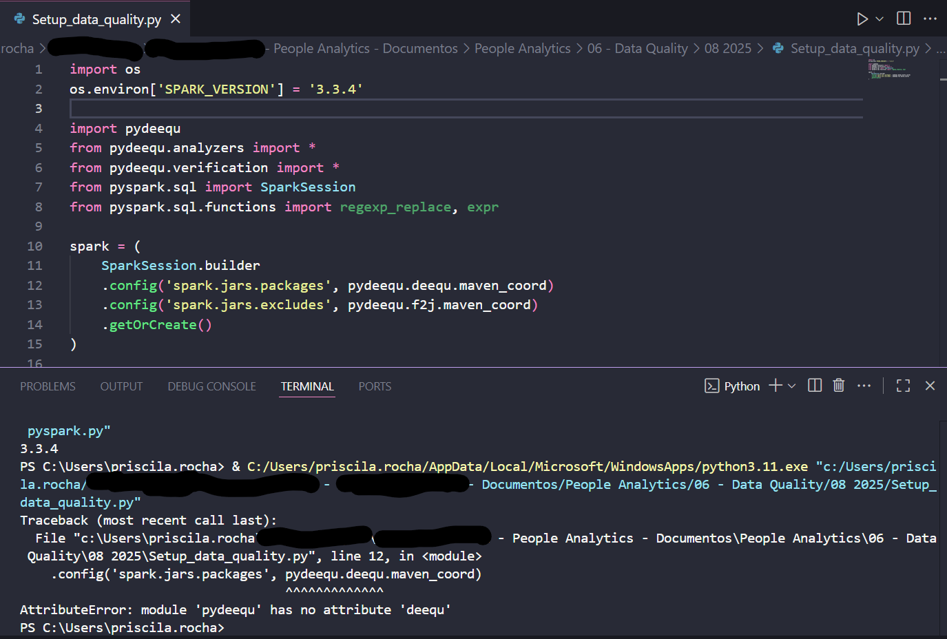Run the Python file with play icon
The height and width of the screenshot is (639, 947).
tap(862, 19)
